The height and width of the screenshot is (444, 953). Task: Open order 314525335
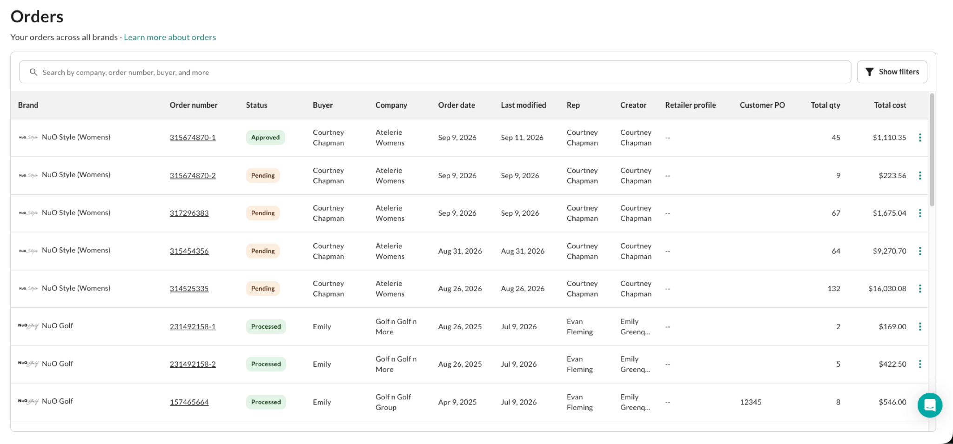coord(189,289)
